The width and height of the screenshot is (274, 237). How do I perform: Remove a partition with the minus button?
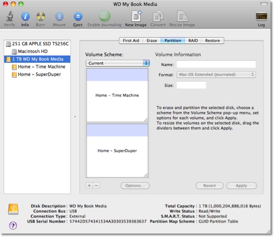click(96, 185)
